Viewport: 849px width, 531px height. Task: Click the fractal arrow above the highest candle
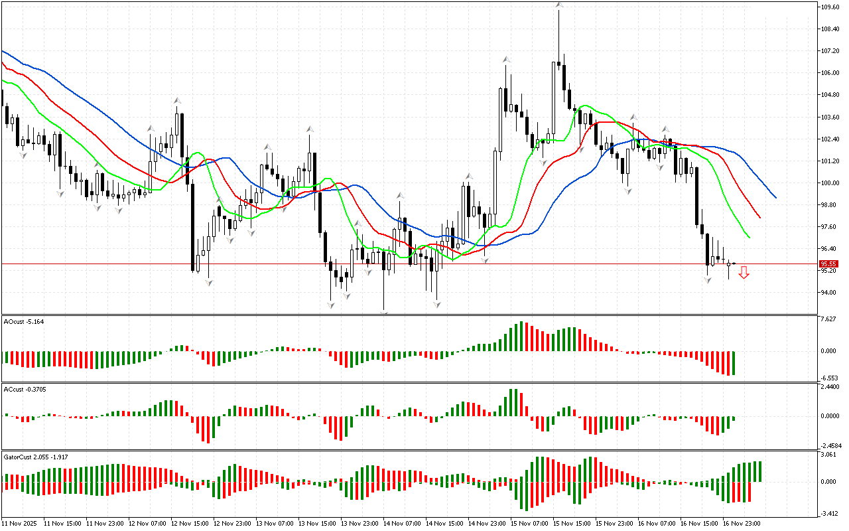559,5
